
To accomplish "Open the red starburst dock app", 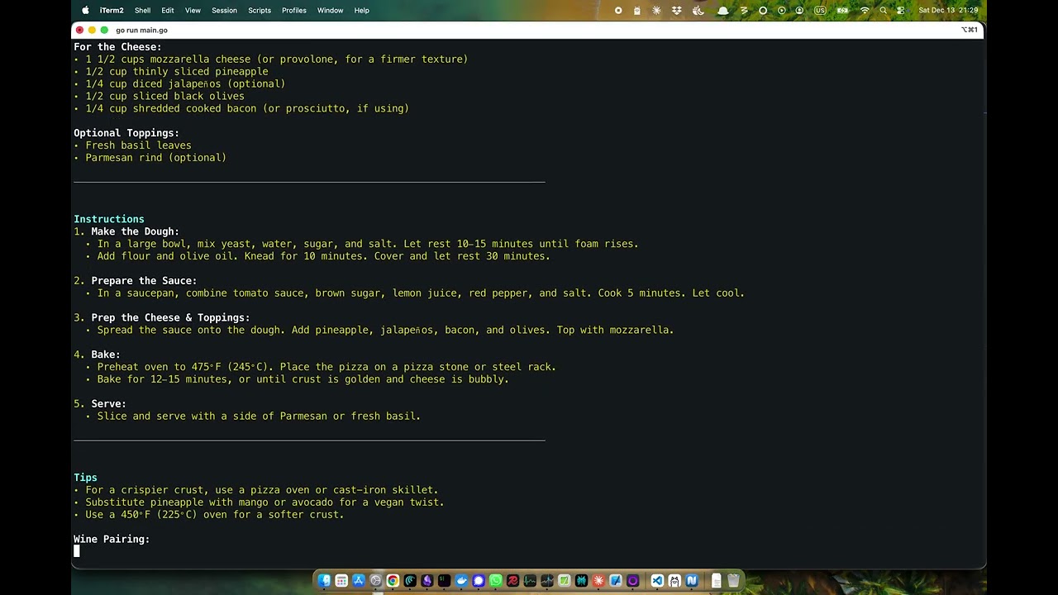I will 598,581.
